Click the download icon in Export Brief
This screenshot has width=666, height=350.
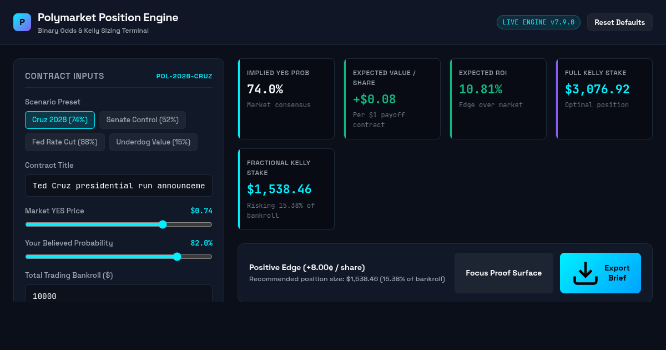point(585,273)
